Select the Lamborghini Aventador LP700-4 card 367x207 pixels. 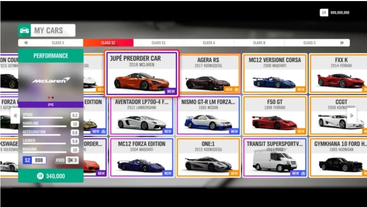tap(142, 116)
